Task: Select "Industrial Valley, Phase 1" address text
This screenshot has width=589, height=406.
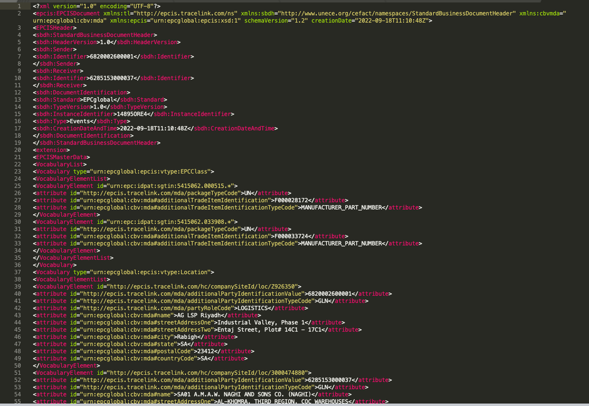Action: click(261, 323)
